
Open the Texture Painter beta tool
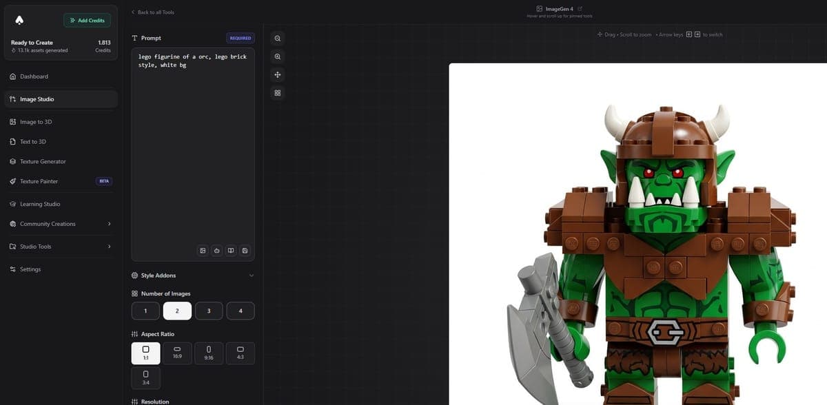coord(61,181)
